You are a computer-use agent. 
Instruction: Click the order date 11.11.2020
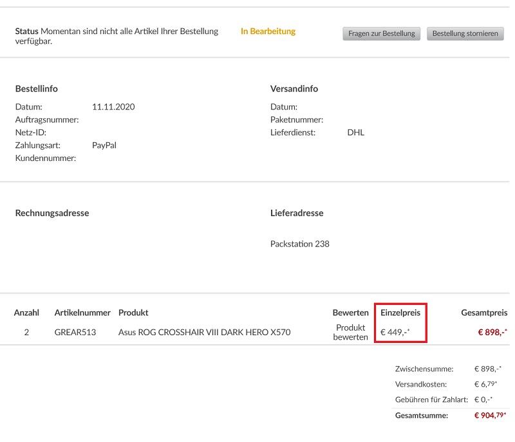click(113, 107)
